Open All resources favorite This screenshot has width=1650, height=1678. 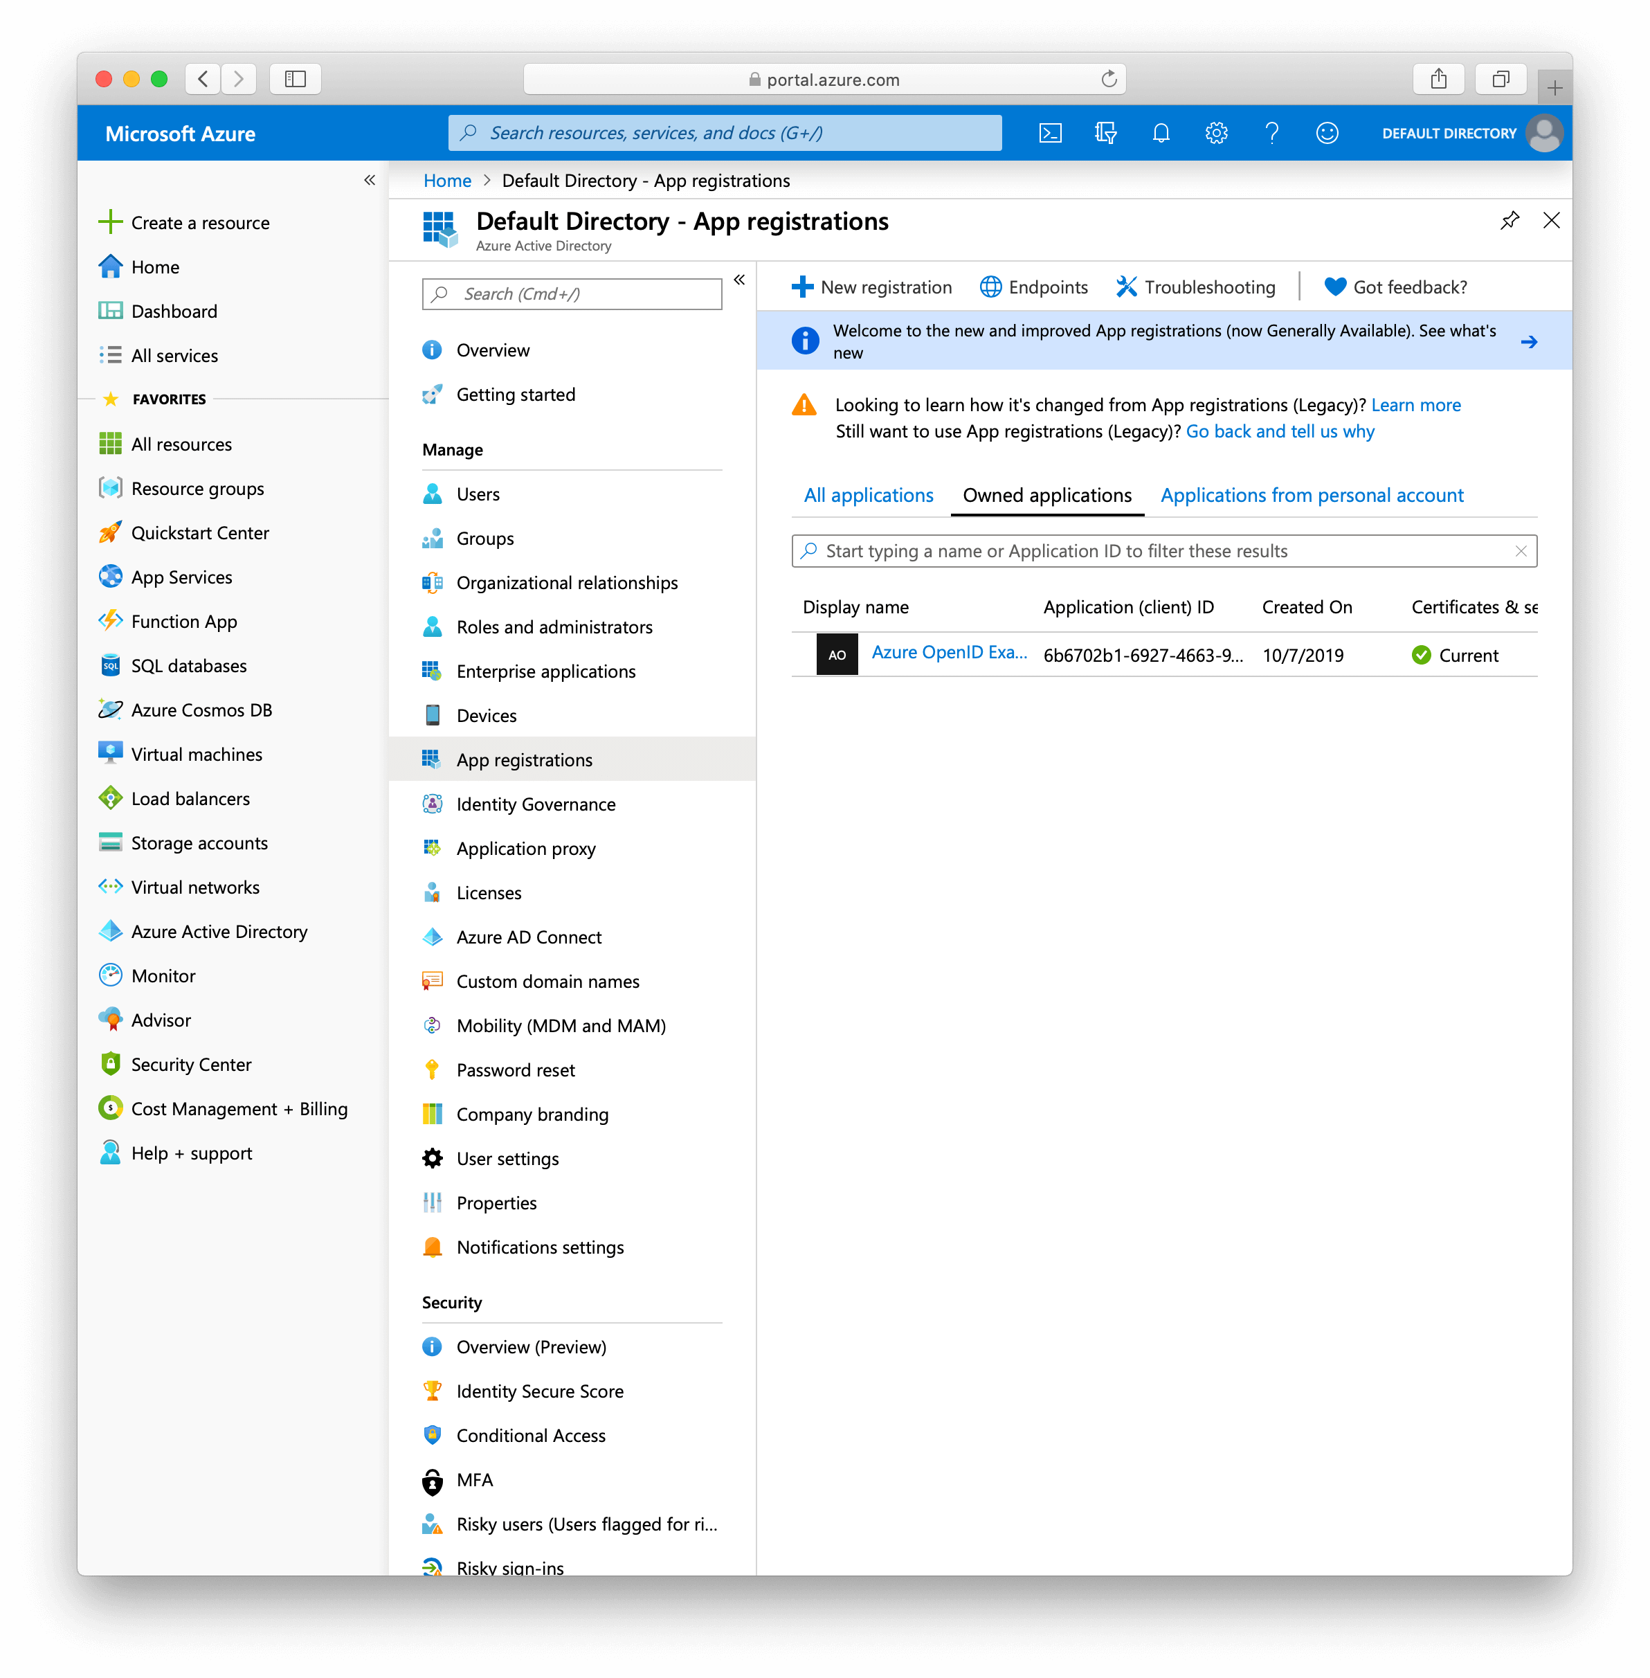pos(165,444)
